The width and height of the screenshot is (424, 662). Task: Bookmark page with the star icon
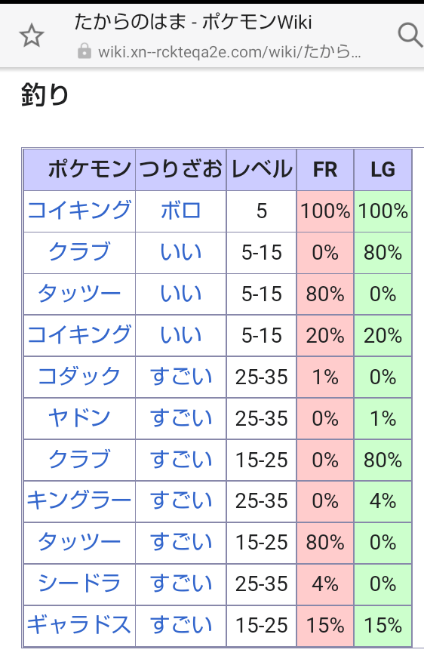(32, 35)
